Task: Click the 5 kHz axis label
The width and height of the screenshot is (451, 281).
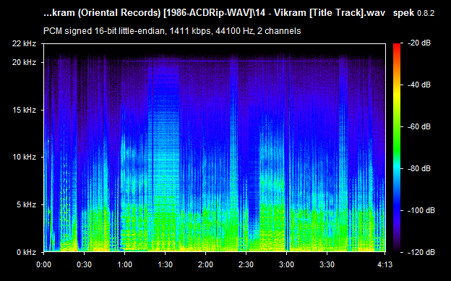Action: click(x=26, y=204)
